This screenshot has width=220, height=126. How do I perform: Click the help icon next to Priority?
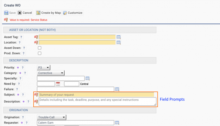click(23, 68)
